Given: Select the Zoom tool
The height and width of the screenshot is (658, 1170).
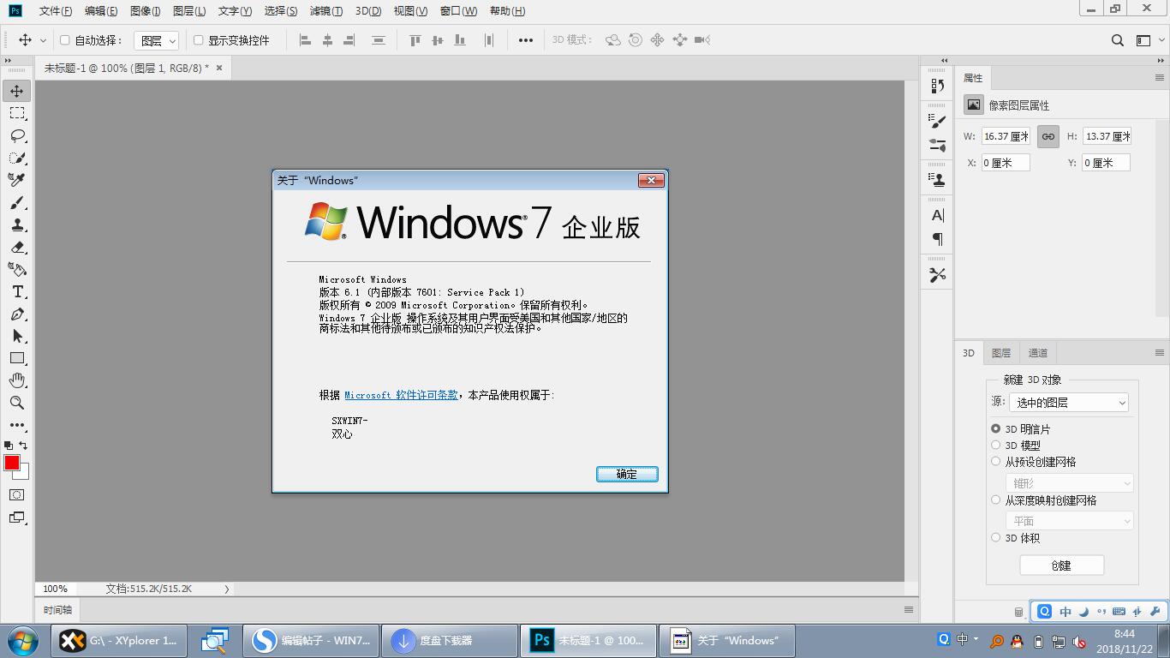Looking at the screenshot, I should (x=17, y=403).
